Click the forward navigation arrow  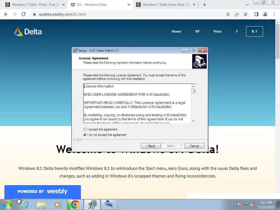15,14
